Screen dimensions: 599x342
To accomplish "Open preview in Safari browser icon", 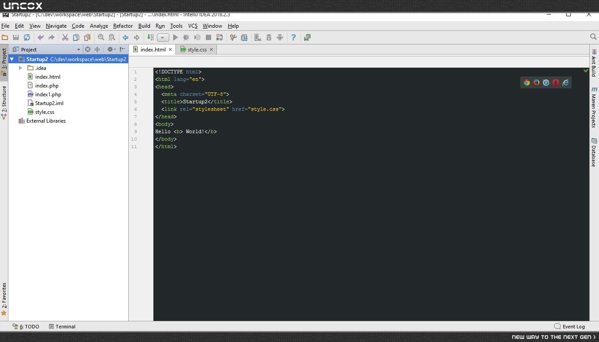I will tap(546, 83).
